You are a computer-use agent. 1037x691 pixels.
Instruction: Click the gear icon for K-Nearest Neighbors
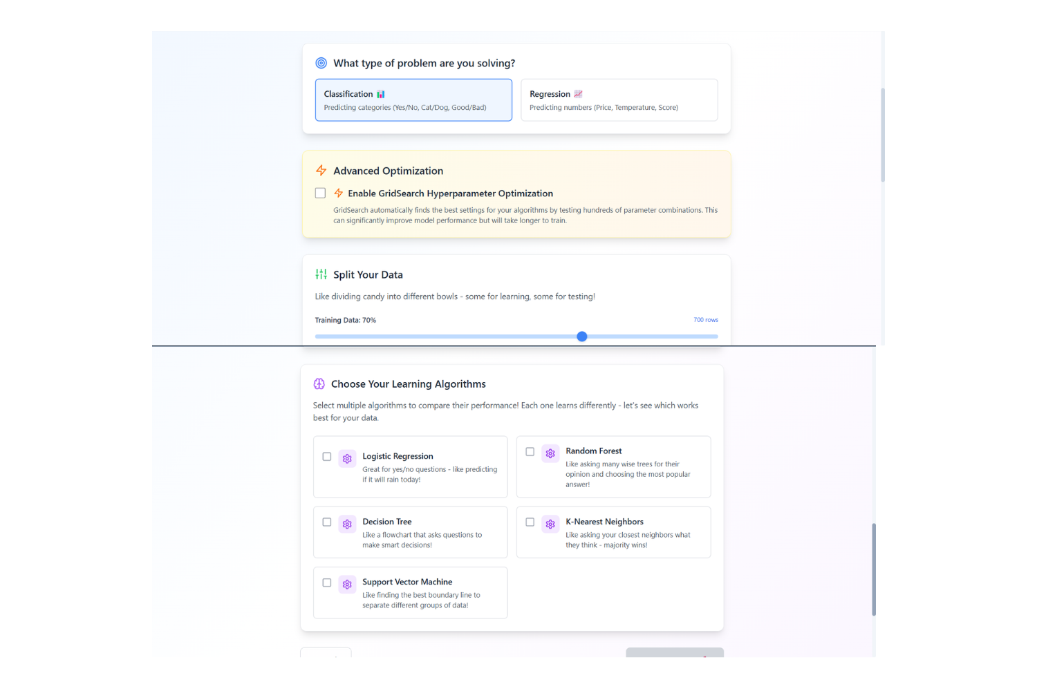click(550, 524)
